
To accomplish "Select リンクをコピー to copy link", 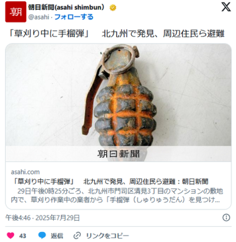I will tap(107, 236).
